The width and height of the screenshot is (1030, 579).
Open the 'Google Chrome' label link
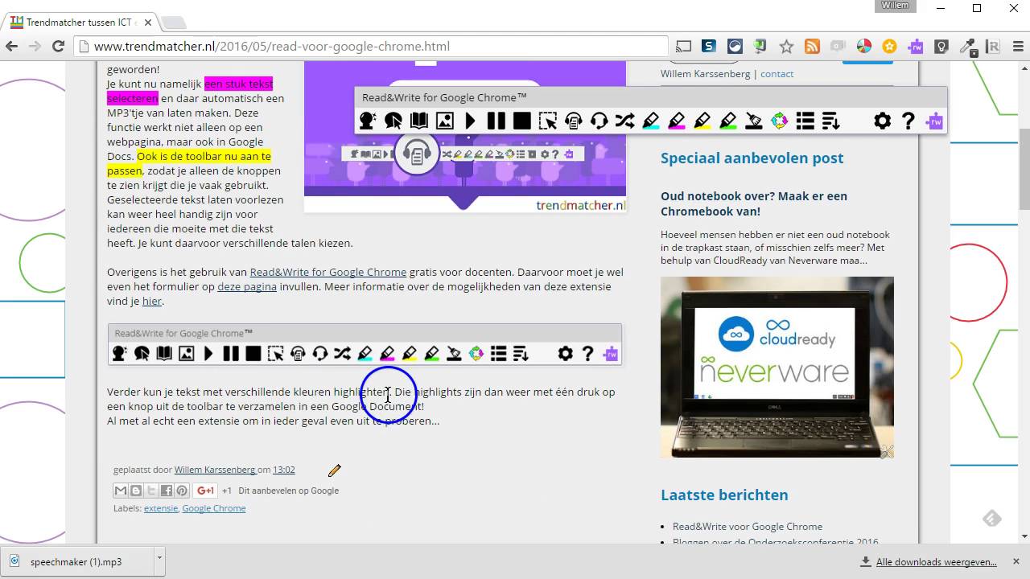214,508
